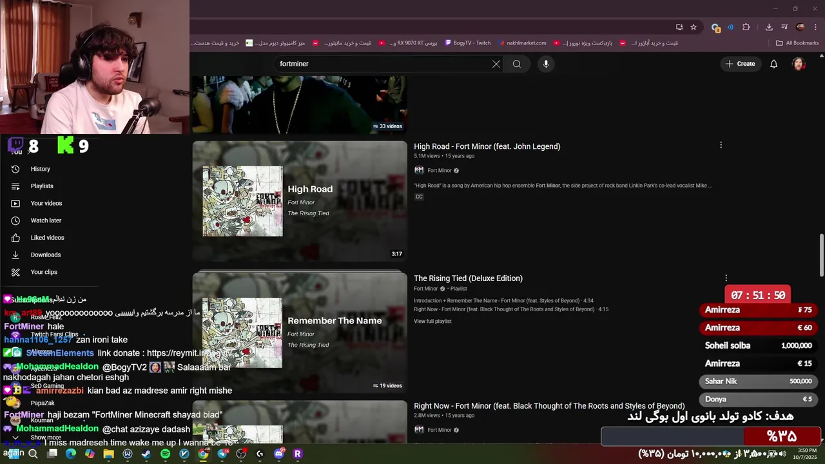The height and width of the screenshot is (464, 825).
Task: Open Fort Minor channel avatar under High Road
Action: coord(419,170)
